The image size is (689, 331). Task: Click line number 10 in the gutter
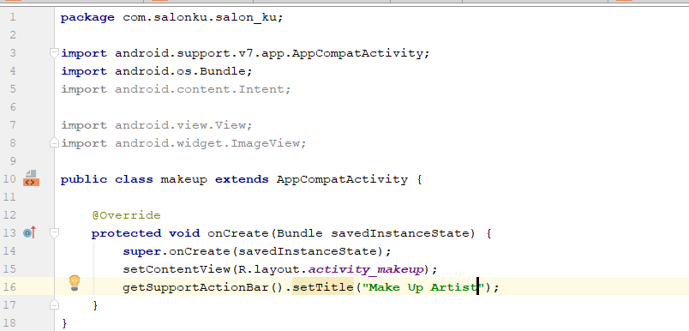(9, 179)
